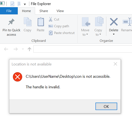Click the New folder quick access icon
The height and width of the screenshot is (121, 132).
pyautogui.click(x=19, y=4)
